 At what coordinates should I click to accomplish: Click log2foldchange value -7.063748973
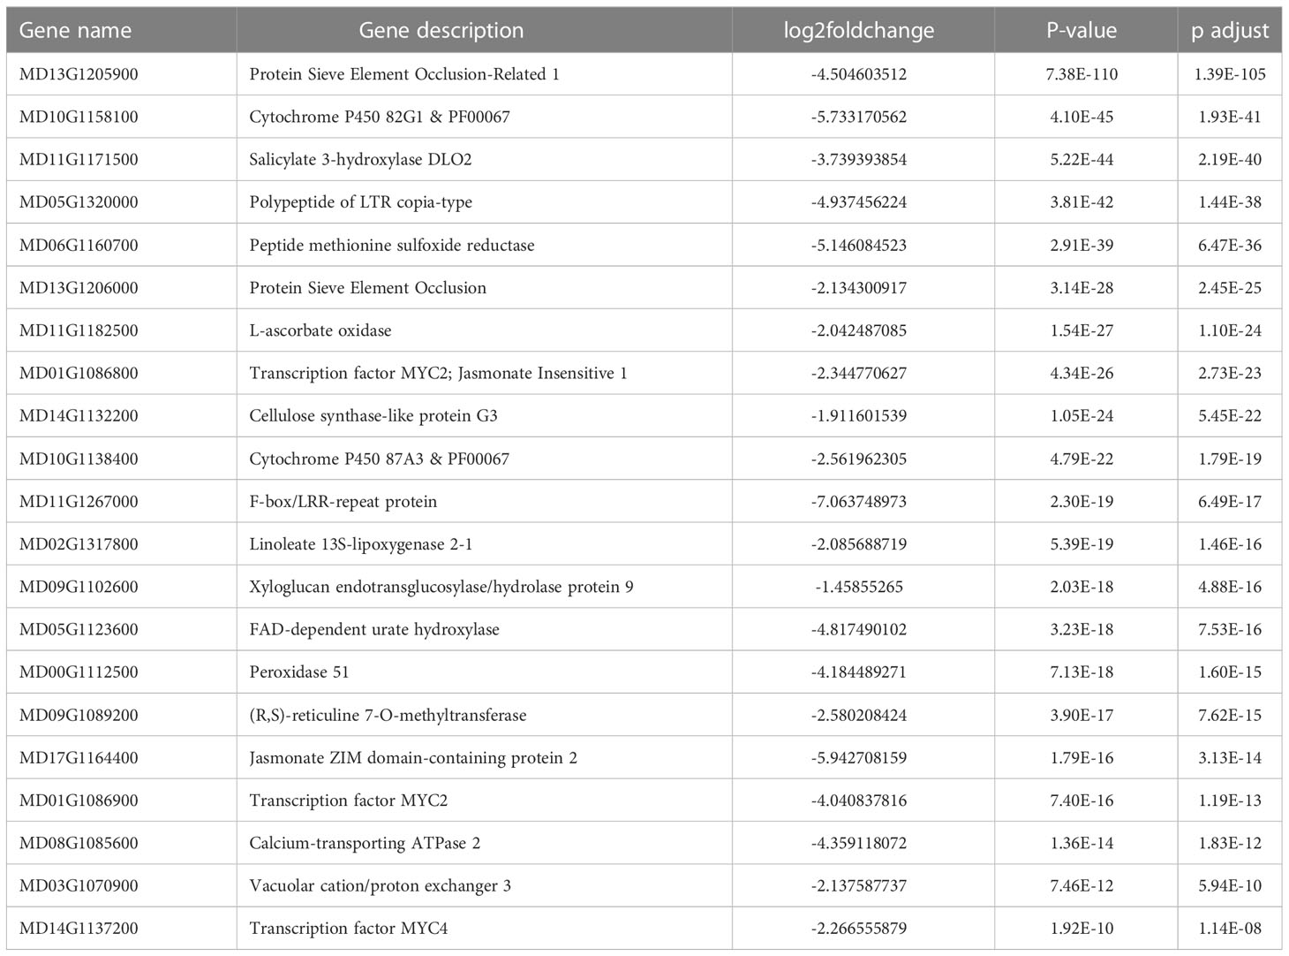click(x=859, y=502)
